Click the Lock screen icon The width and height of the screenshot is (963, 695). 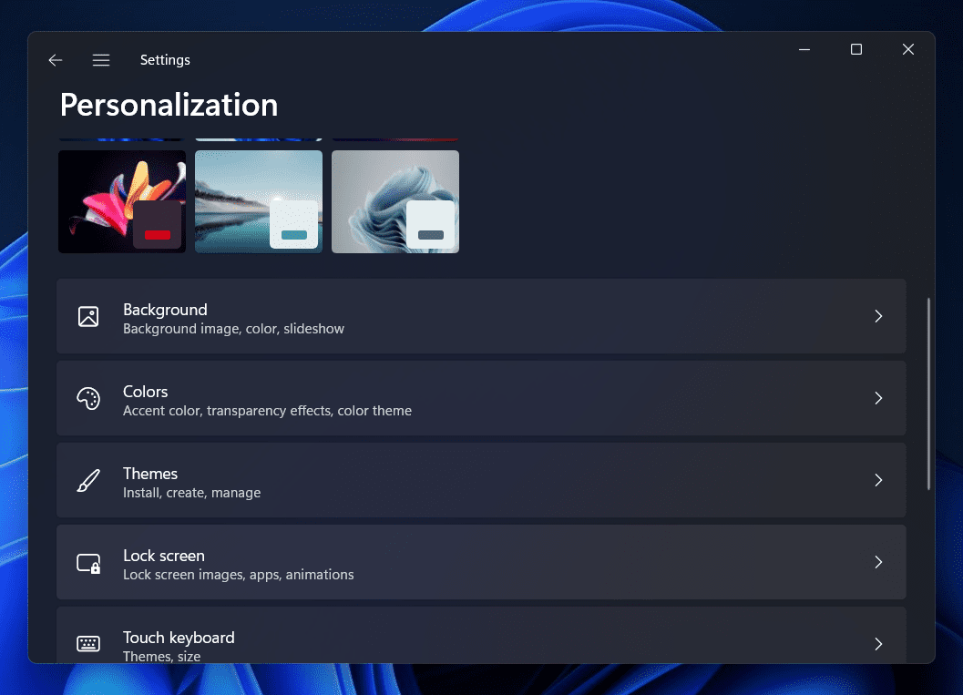coord(88,562)
